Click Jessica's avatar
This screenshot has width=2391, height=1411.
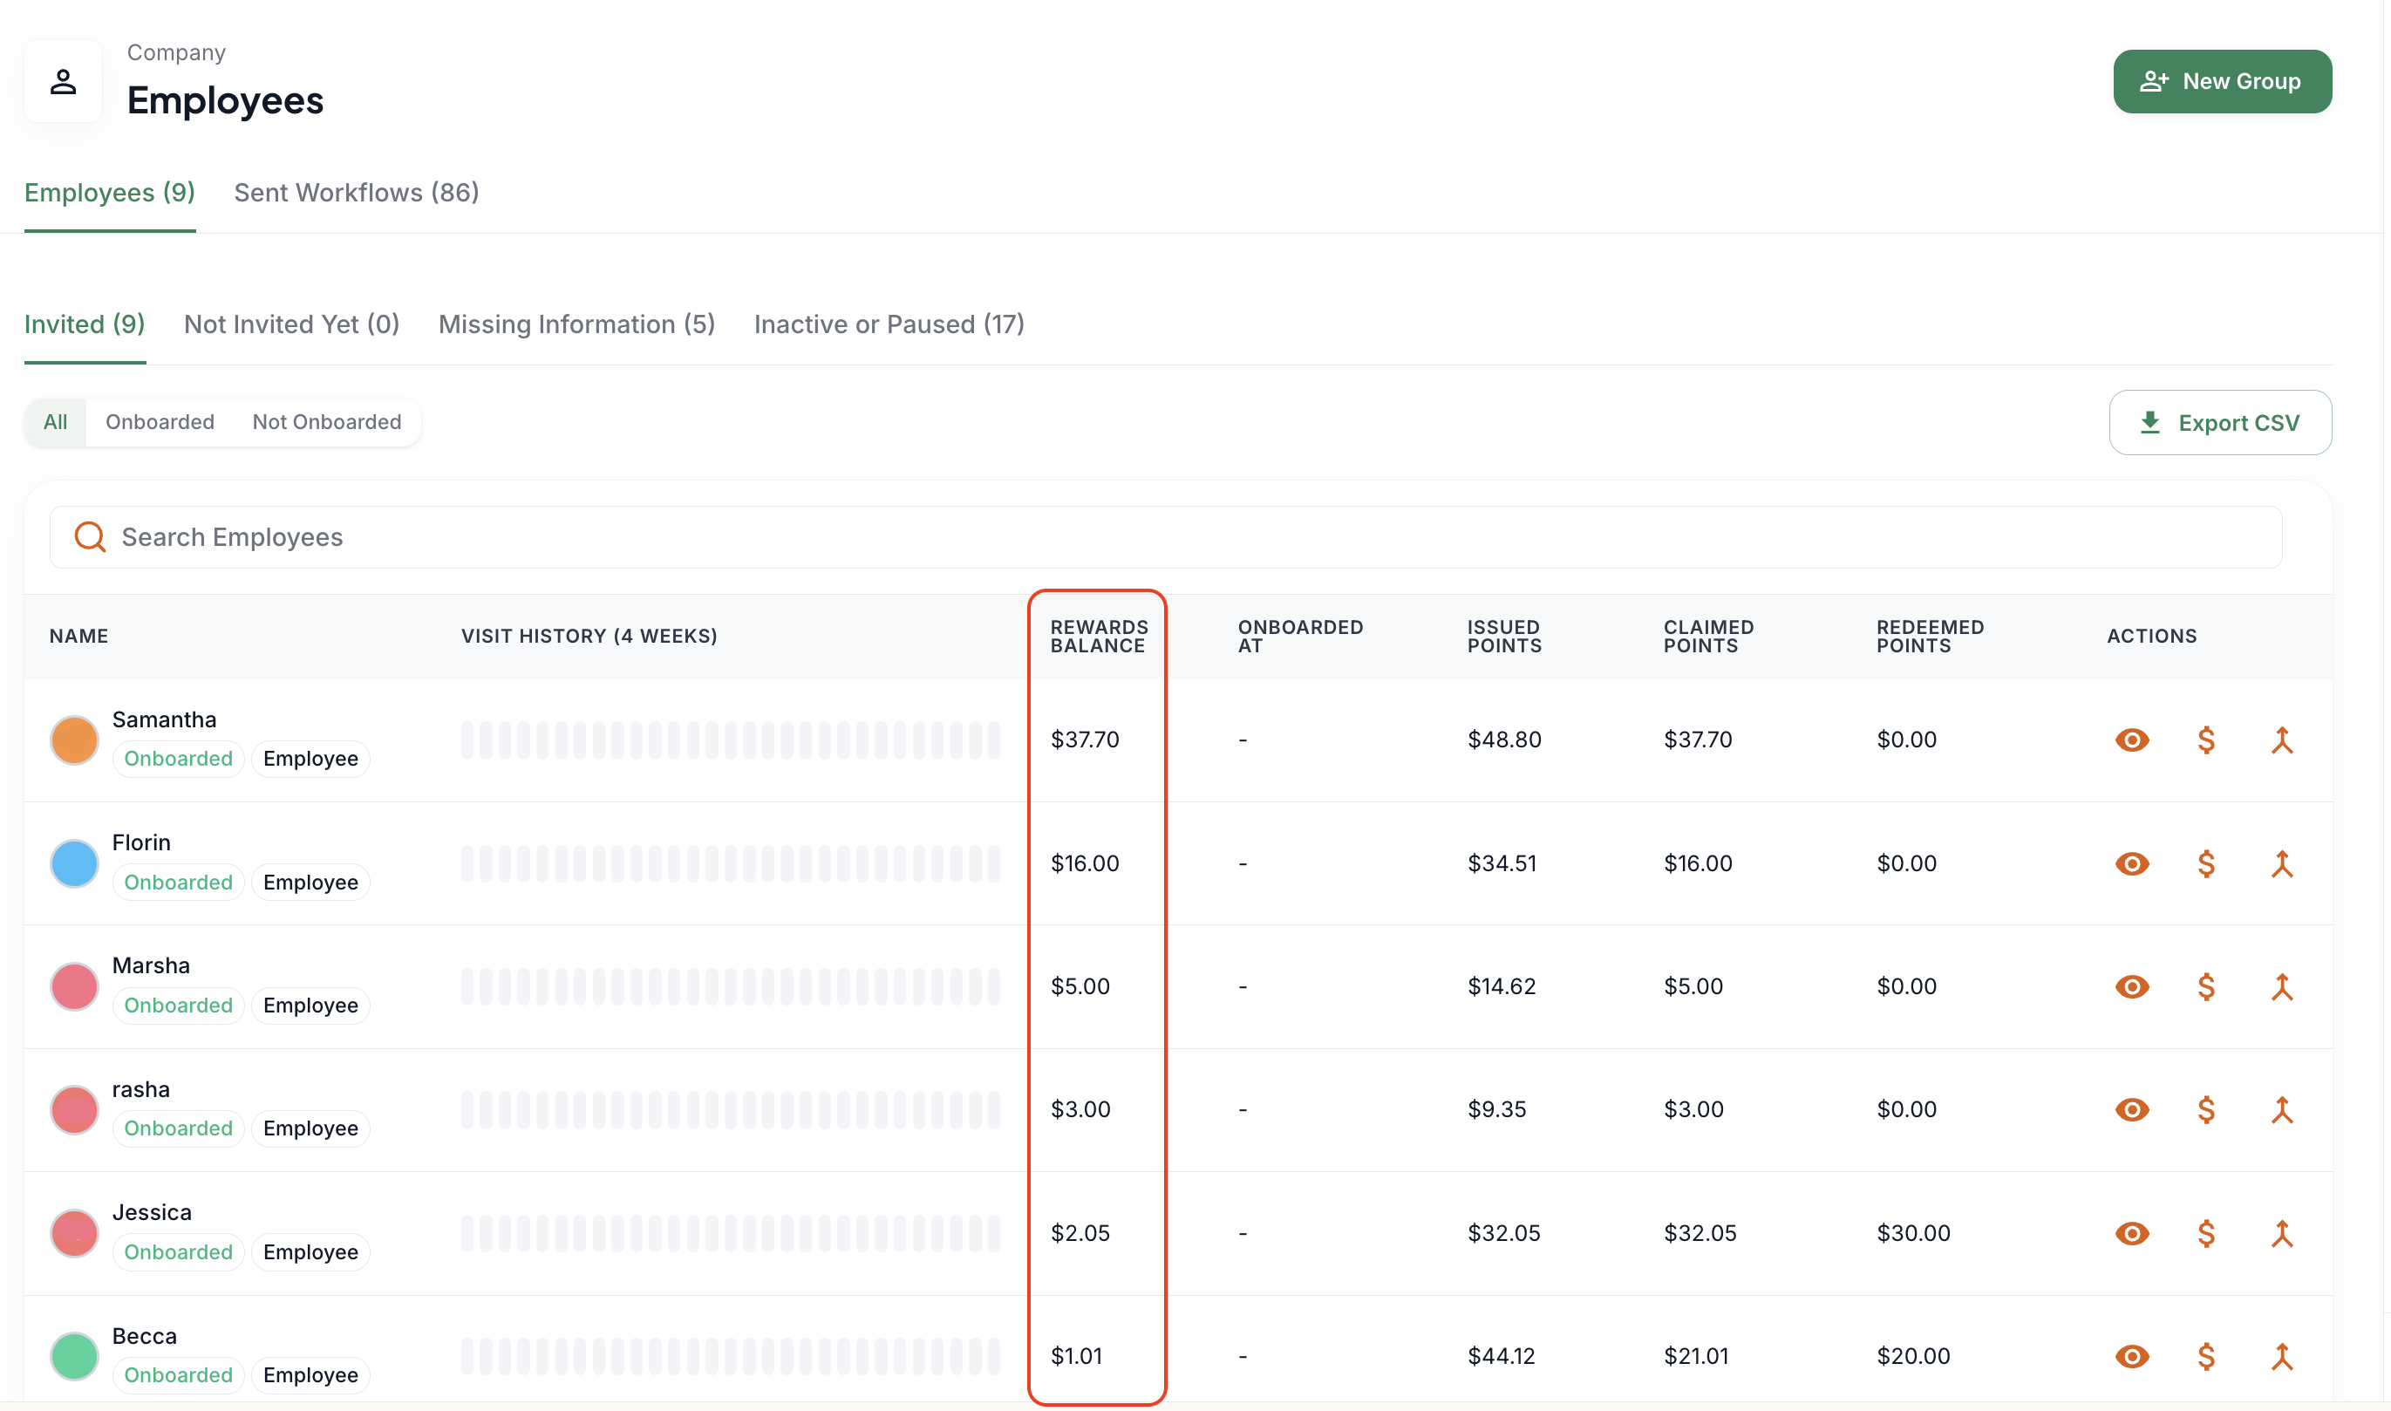coord(74,1233)
